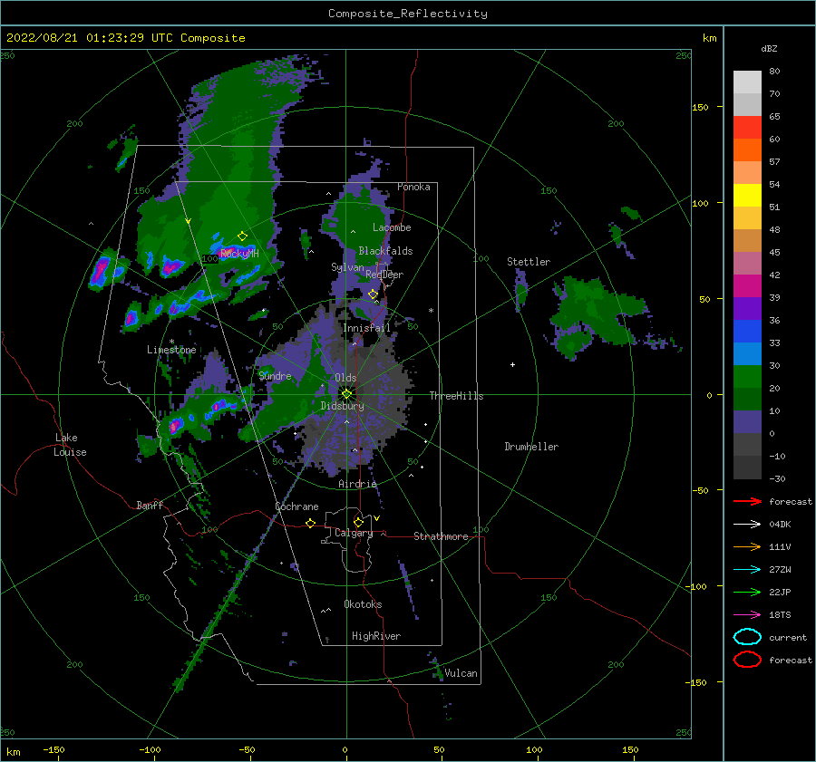This screenshot has height=762, width=816.
Task: Click the light gray 70–80 dBZ swatch
Action: 747,82
